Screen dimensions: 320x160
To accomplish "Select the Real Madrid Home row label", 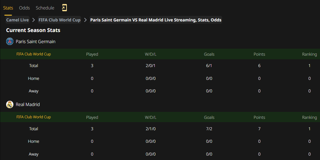I will tap(33, 141).
